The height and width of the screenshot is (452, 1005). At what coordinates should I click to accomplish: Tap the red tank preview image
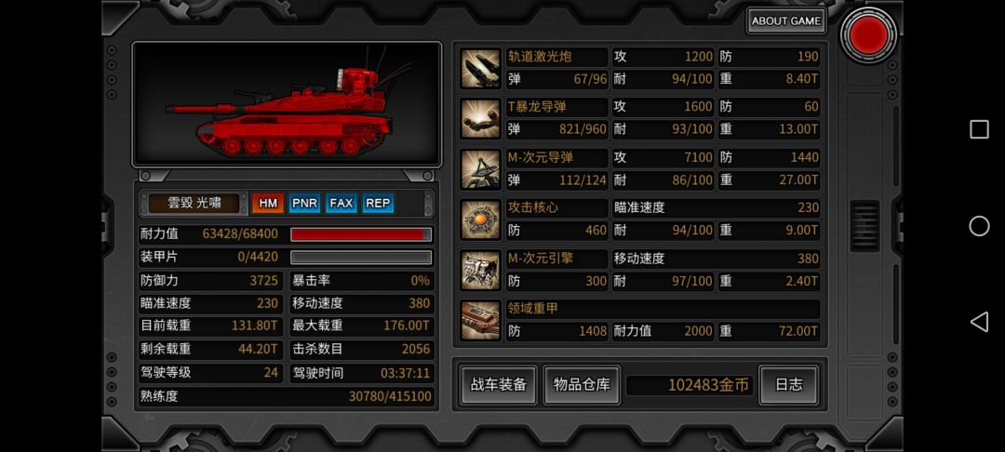click(x=287, y=104)
